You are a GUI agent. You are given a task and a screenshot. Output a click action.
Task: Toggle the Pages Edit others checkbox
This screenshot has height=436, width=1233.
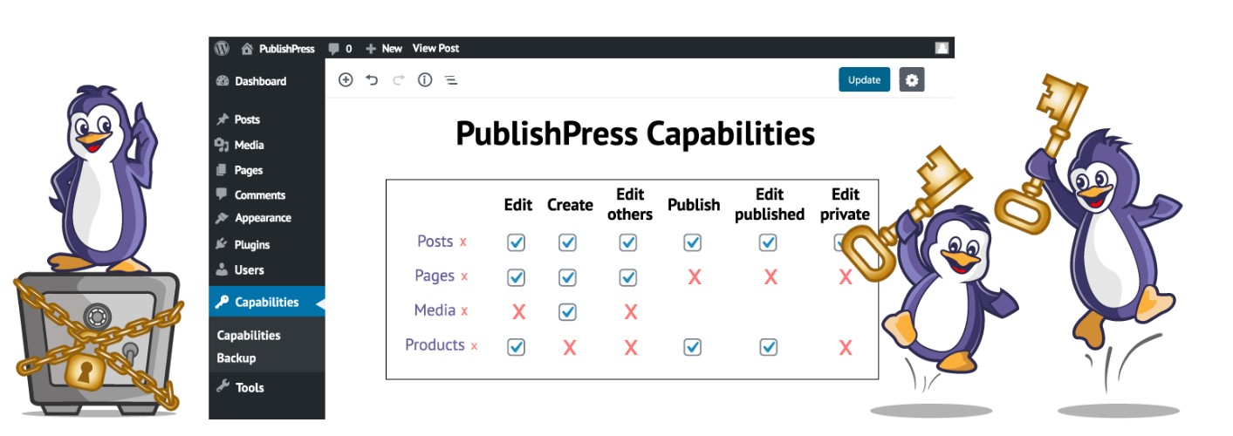pos(628,277)
